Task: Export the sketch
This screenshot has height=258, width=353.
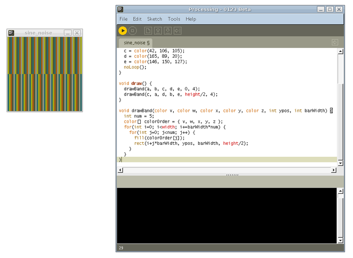Action: pos(178,30)
